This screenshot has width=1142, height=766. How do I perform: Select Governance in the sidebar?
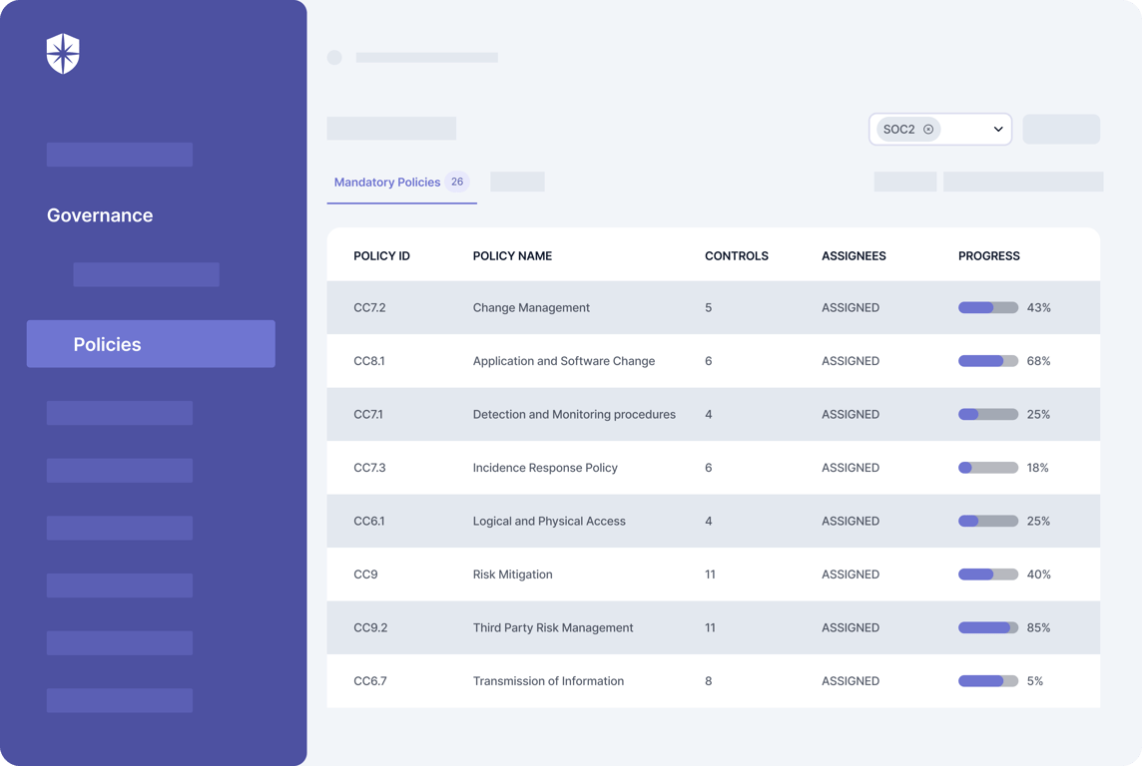100,215
